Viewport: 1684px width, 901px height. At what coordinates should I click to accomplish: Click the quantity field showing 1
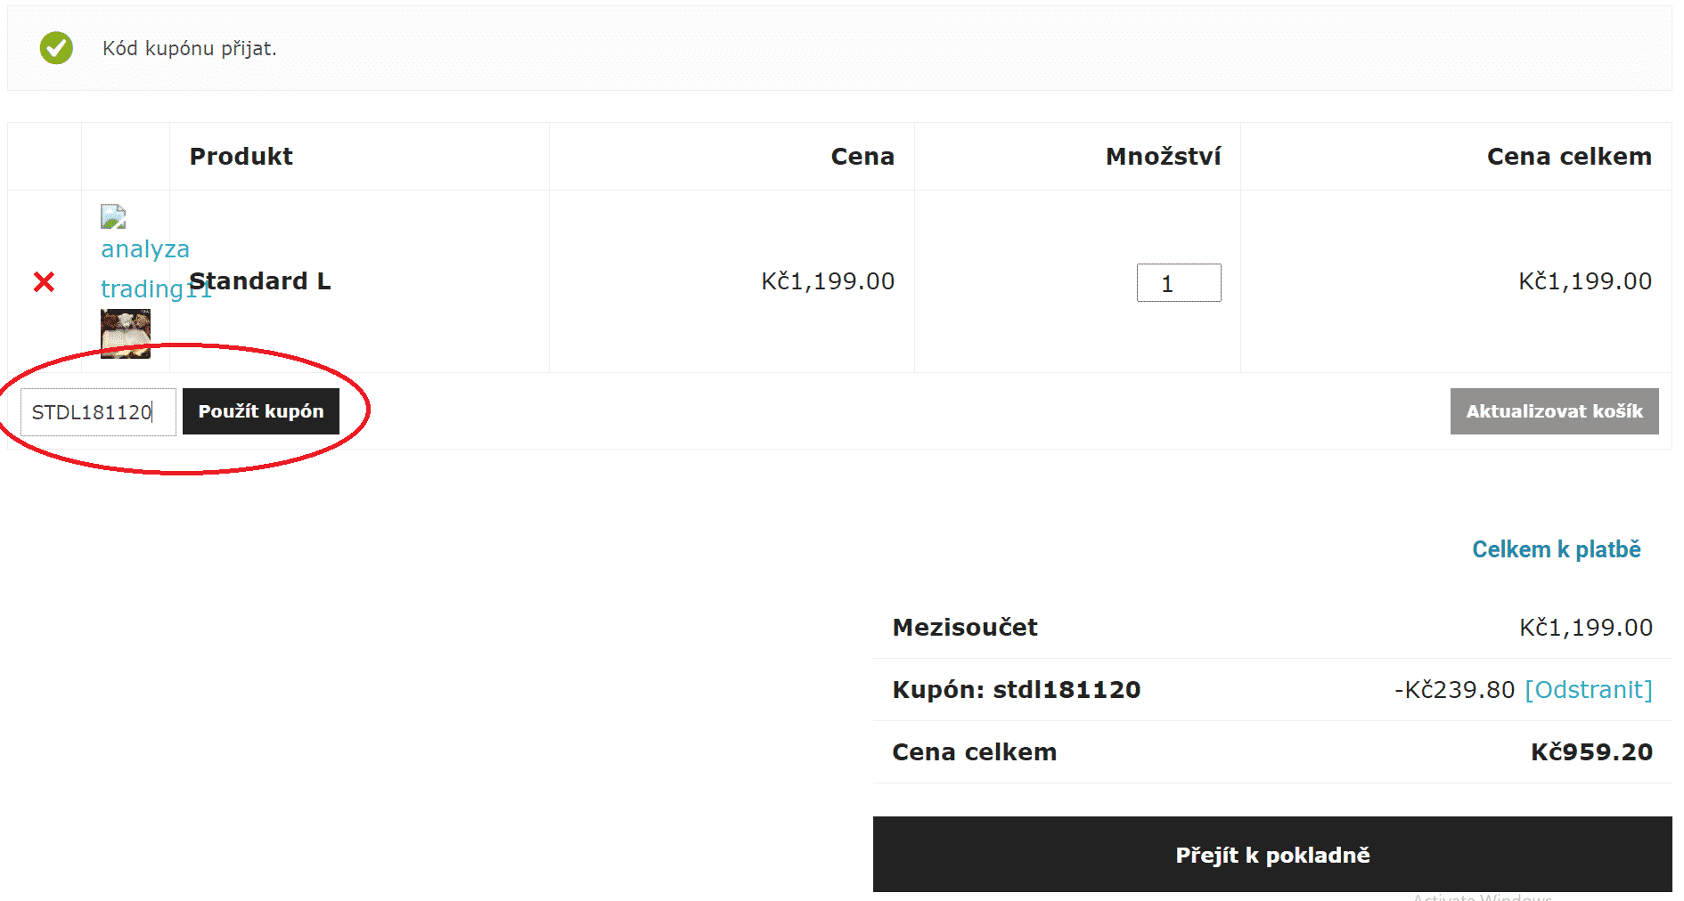coord(1178,283)
